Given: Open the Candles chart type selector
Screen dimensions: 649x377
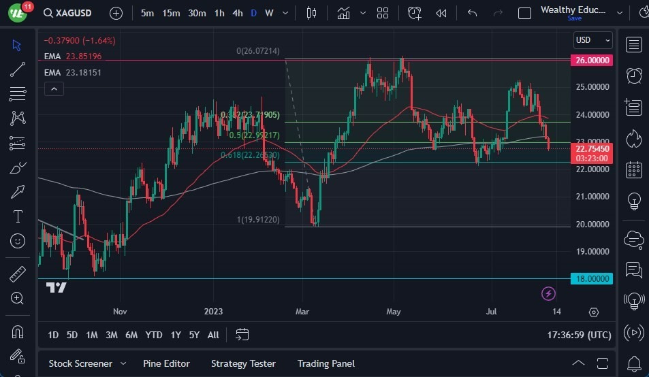Looking at the screenshot, I should pyautogui.click(x=312, y=13).
